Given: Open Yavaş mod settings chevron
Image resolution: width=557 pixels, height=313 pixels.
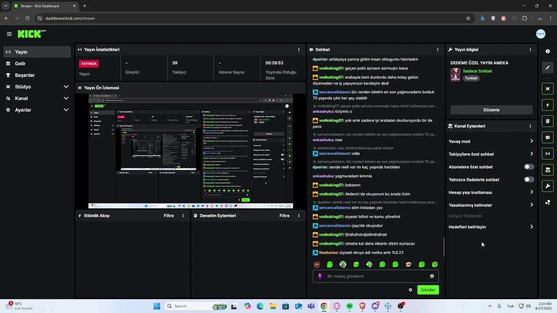Looking at the screenshot, I should (x=531, y=141).
